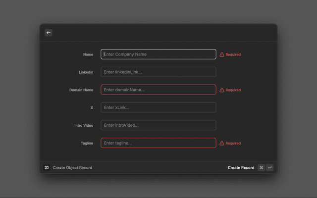Click the Linkedin field label
Viewport: 317px width, 198px height.
pyautogui.click(x=86, y=72)
